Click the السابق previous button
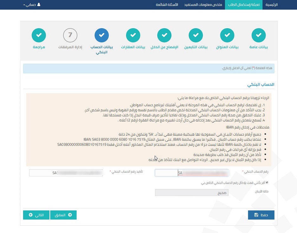 (63, 215)
